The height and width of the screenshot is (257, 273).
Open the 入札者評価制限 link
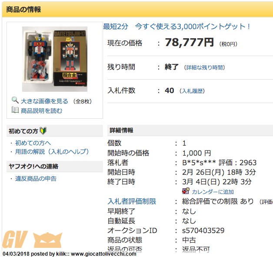(132, 201)
